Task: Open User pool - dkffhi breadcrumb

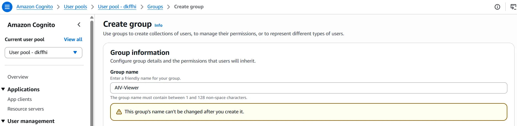Action: (117, 7)
